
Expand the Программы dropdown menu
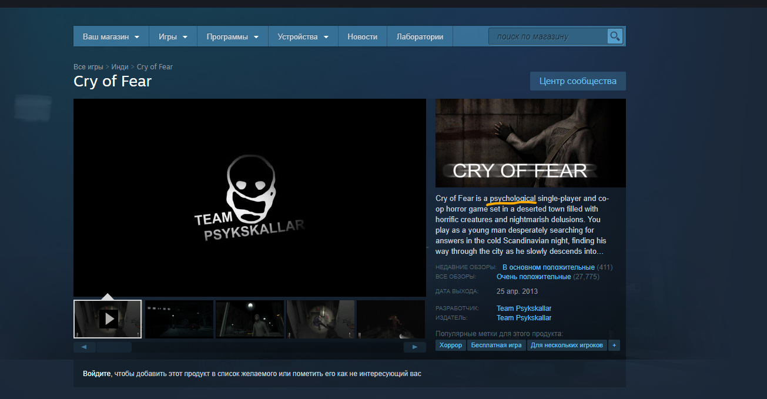click(x=232, y=36)
